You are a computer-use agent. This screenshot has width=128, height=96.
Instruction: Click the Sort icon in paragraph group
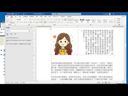tap(63, 19)
